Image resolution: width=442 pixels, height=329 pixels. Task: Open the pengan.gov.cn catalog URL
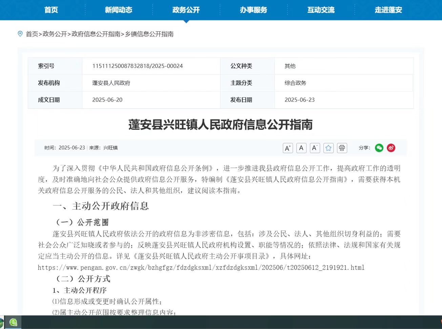pos(201,267)
